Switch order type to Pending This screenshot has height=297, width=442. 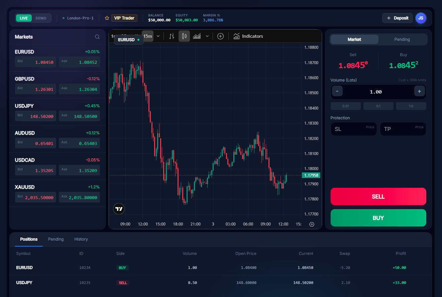pos(403,39)
